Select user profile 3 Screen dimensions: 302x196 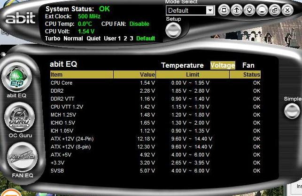click(x=132, y=39)
